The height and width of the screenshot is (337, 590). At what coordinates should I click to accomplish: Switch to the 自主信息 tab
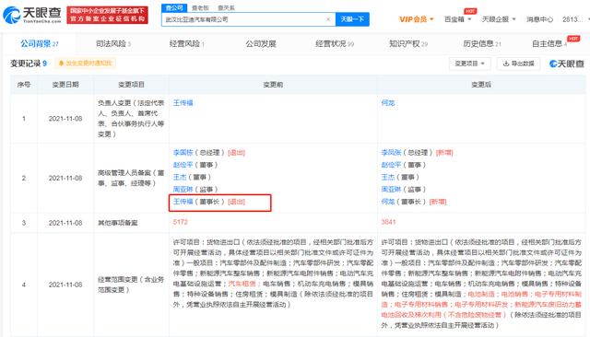pyautogui.click(x=549, y=43)
